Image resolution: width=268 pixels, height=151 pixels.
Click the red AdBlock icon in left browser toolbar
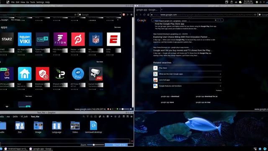click(x=124, y=15)
